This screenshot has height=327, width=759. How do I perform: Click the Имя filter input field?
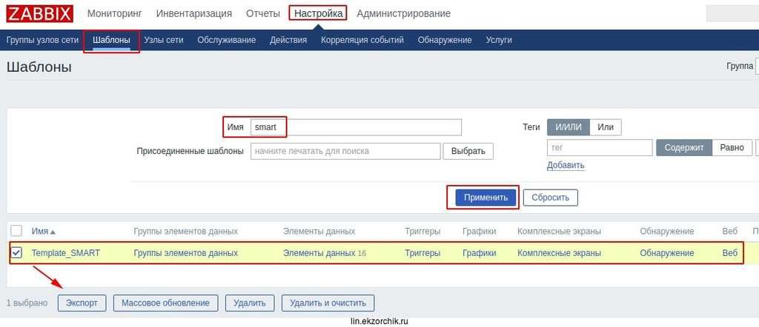[x=356, y=127]
